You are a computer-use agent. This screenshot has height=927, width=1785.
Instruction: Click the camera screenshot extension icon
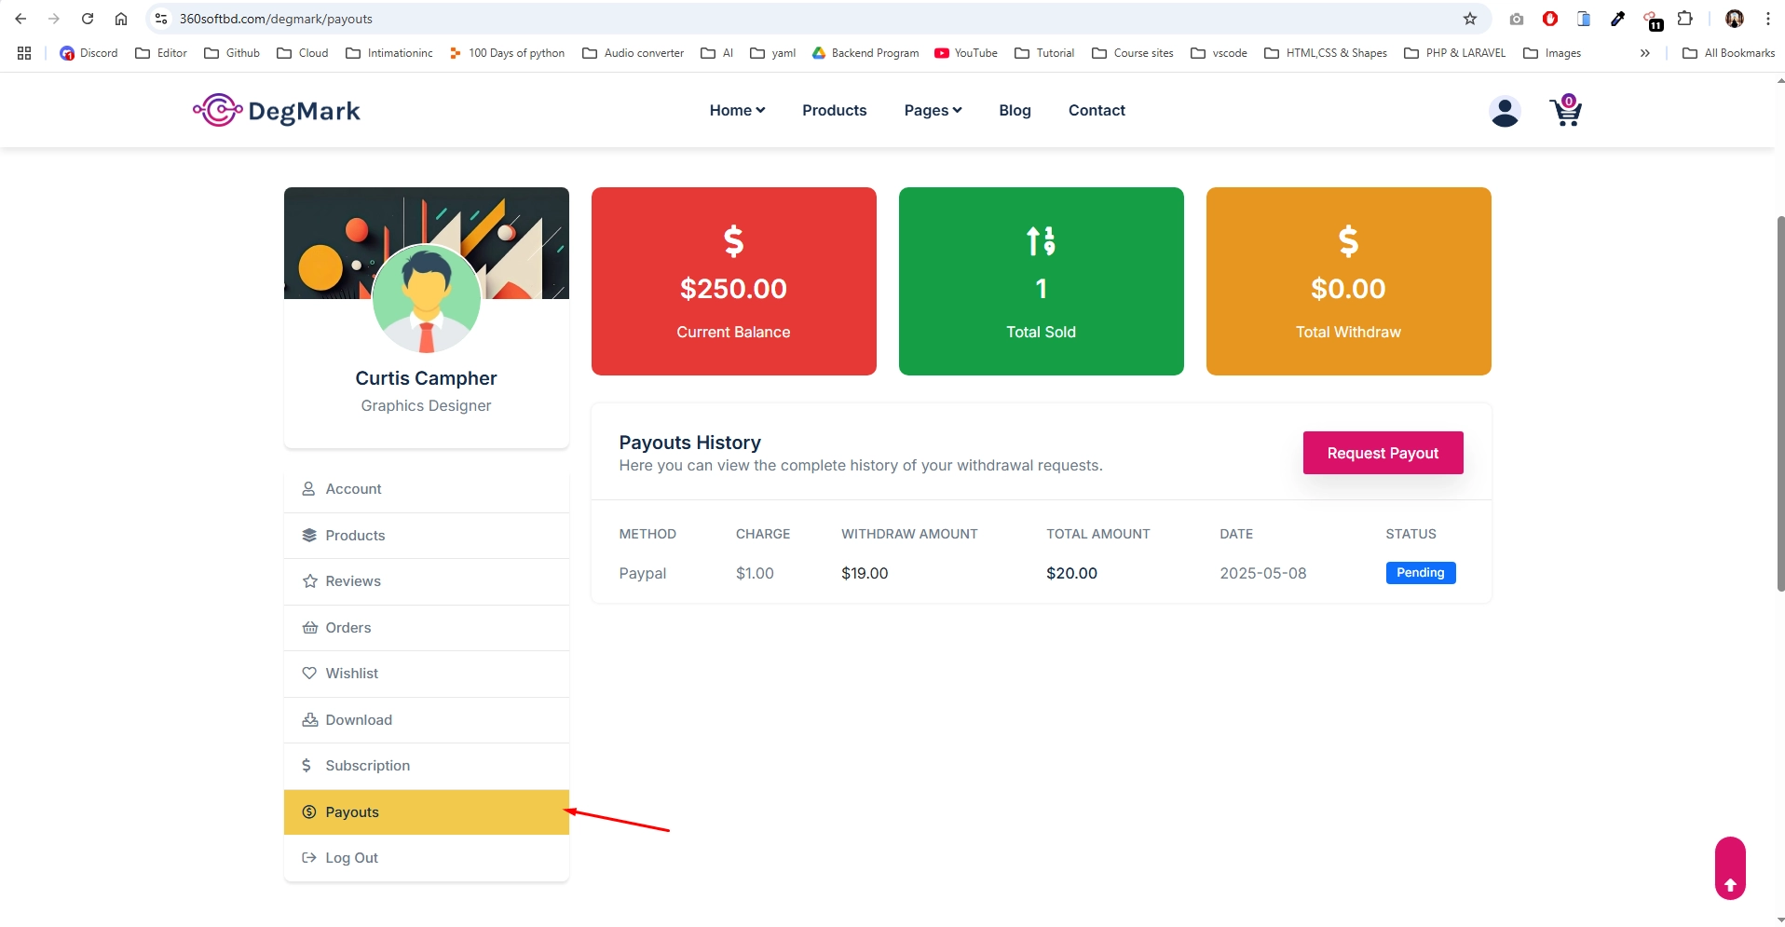coord(1517,19)
